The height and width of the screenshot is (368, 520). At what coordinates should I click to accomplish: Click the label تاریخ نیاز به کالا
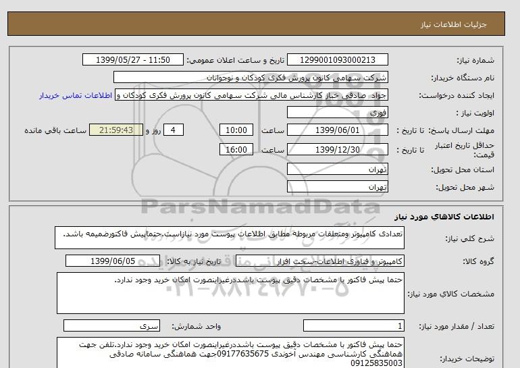coord(194,261)
